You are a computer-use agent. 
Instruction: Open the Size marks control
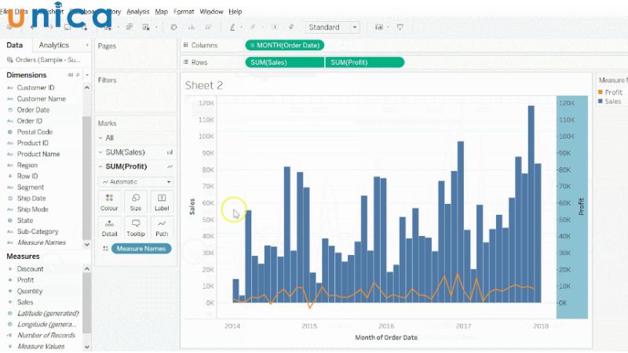[x=136, y=201]
